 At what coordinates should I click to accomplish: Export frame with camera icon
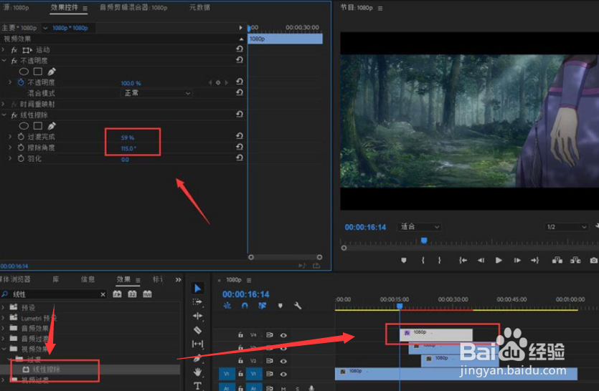click(x=594, y=260)
